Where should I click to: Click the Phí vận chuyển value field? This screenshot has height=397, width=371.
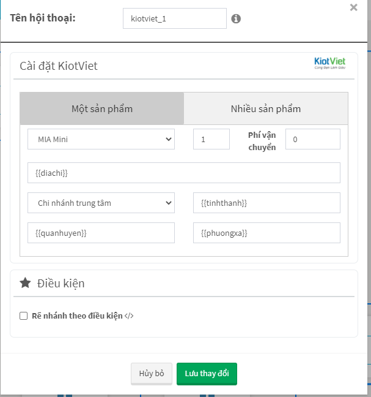pyautogui.click(x=313, y=139)
